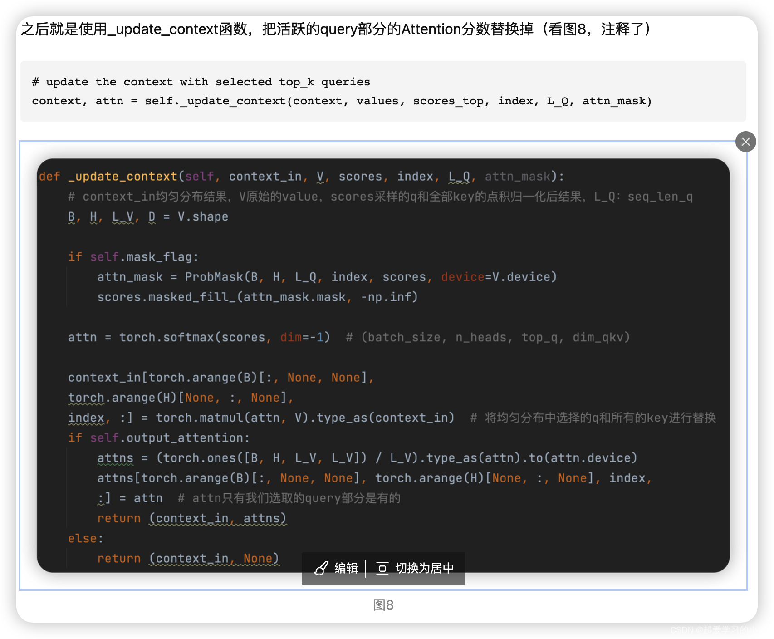Click the line 'attns = (torch.ones([B, H, L_V, L_V])...'
Viewport: 774px width, 639px height.
click(x=367, y=458)
